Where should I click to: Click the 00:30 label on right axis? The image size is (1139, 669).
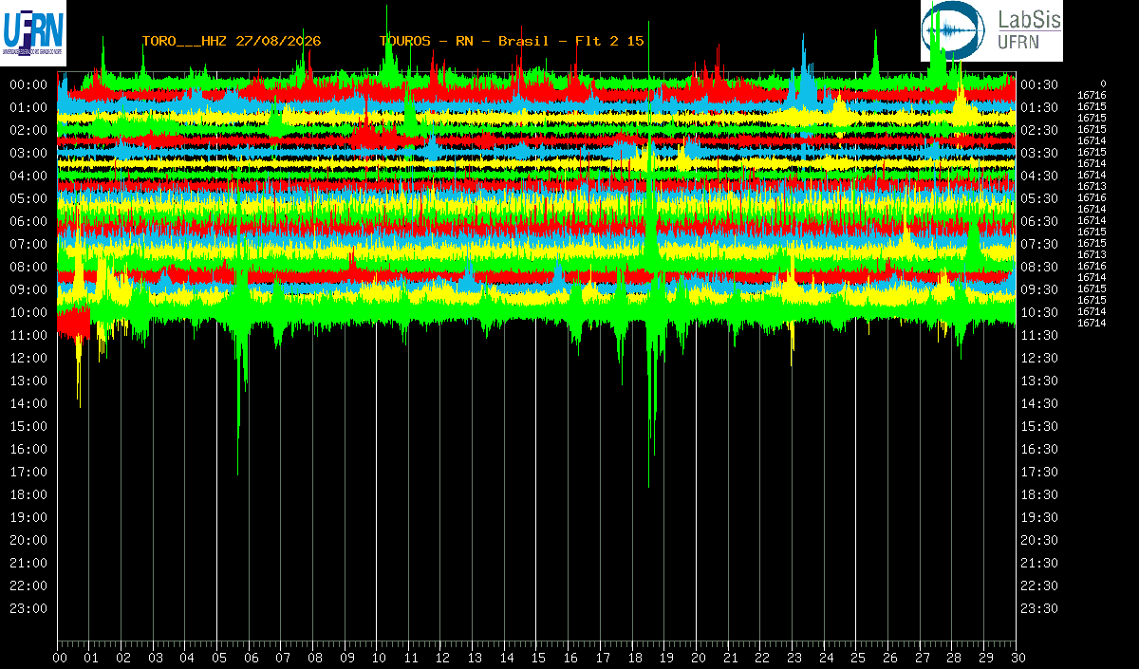click(x=1039, y=84)
